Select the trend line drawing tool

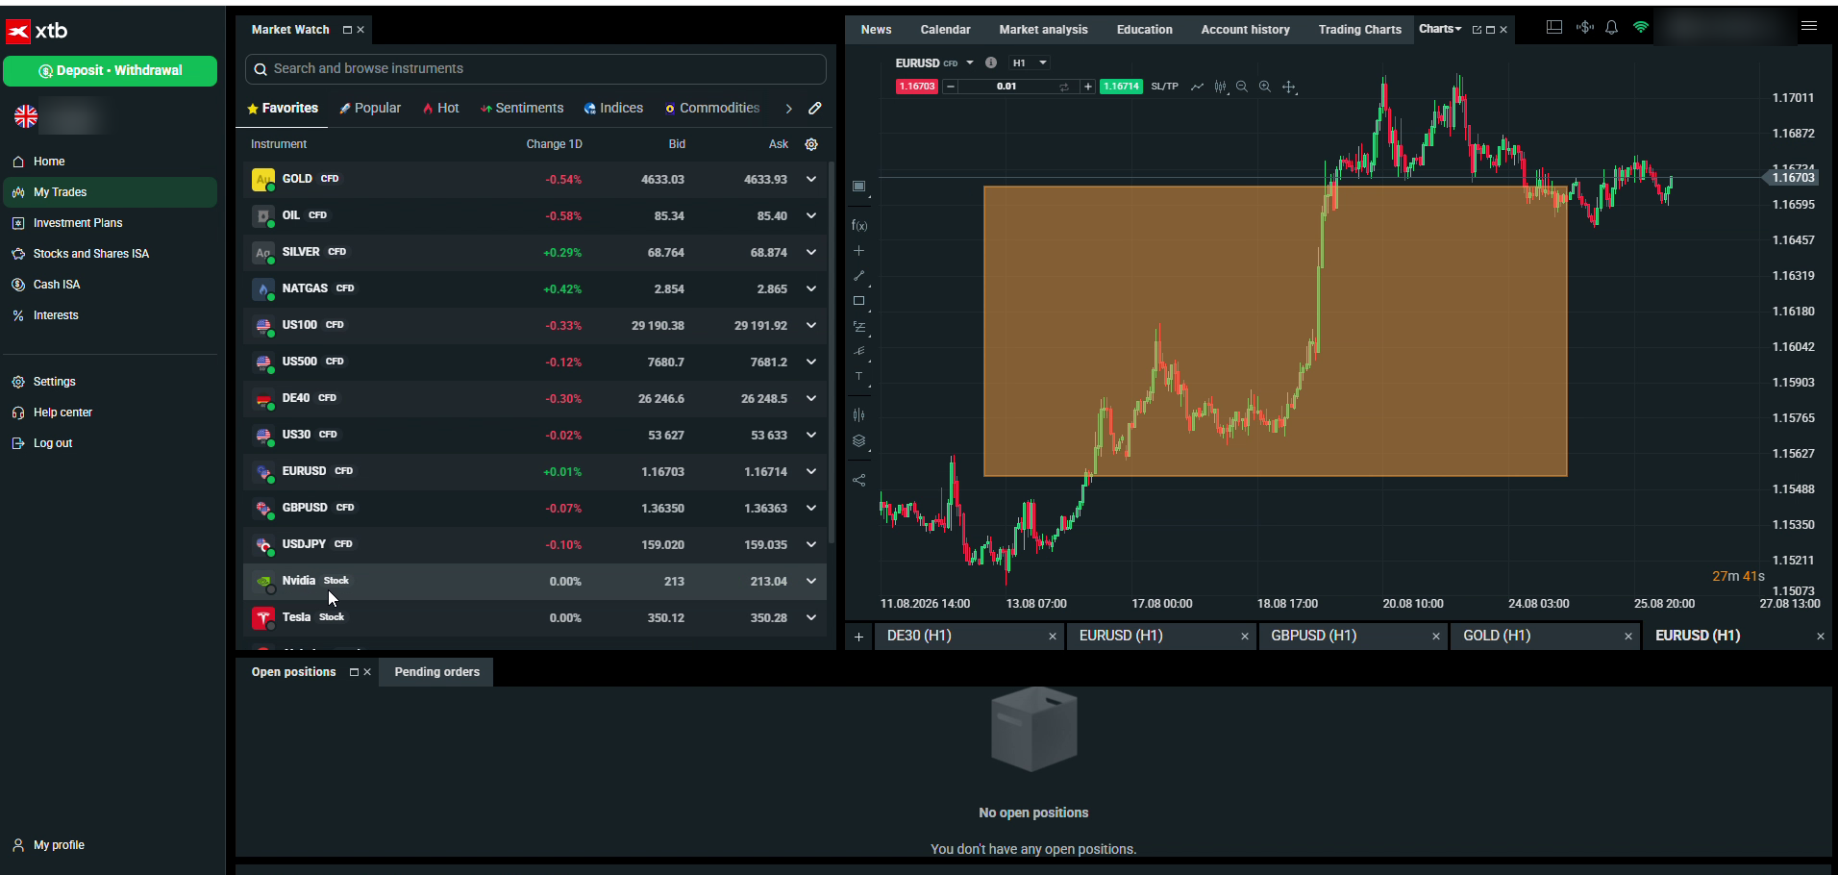click(x=859, y=276)
